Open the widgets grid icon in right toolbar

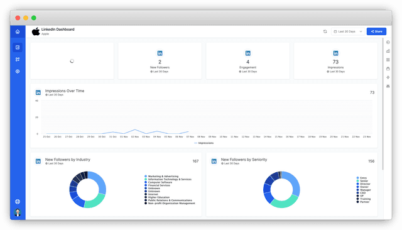pos(388,60)
